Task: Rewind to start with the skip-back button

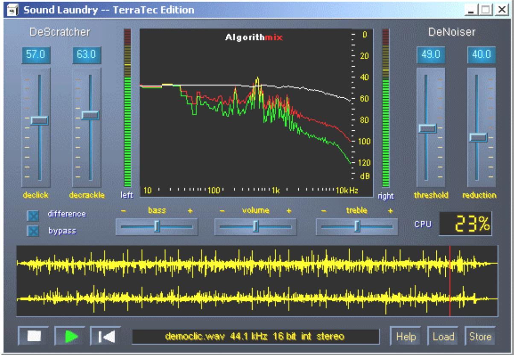Action: (105, 336)
